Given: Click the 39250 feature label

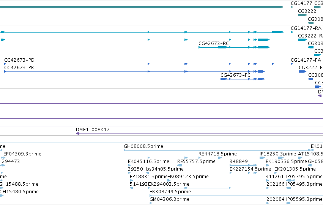Looking at the screenshot, I should point(136,169).
